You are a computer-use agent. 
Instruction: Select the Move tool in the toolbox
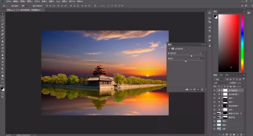[x=3, y=14]
